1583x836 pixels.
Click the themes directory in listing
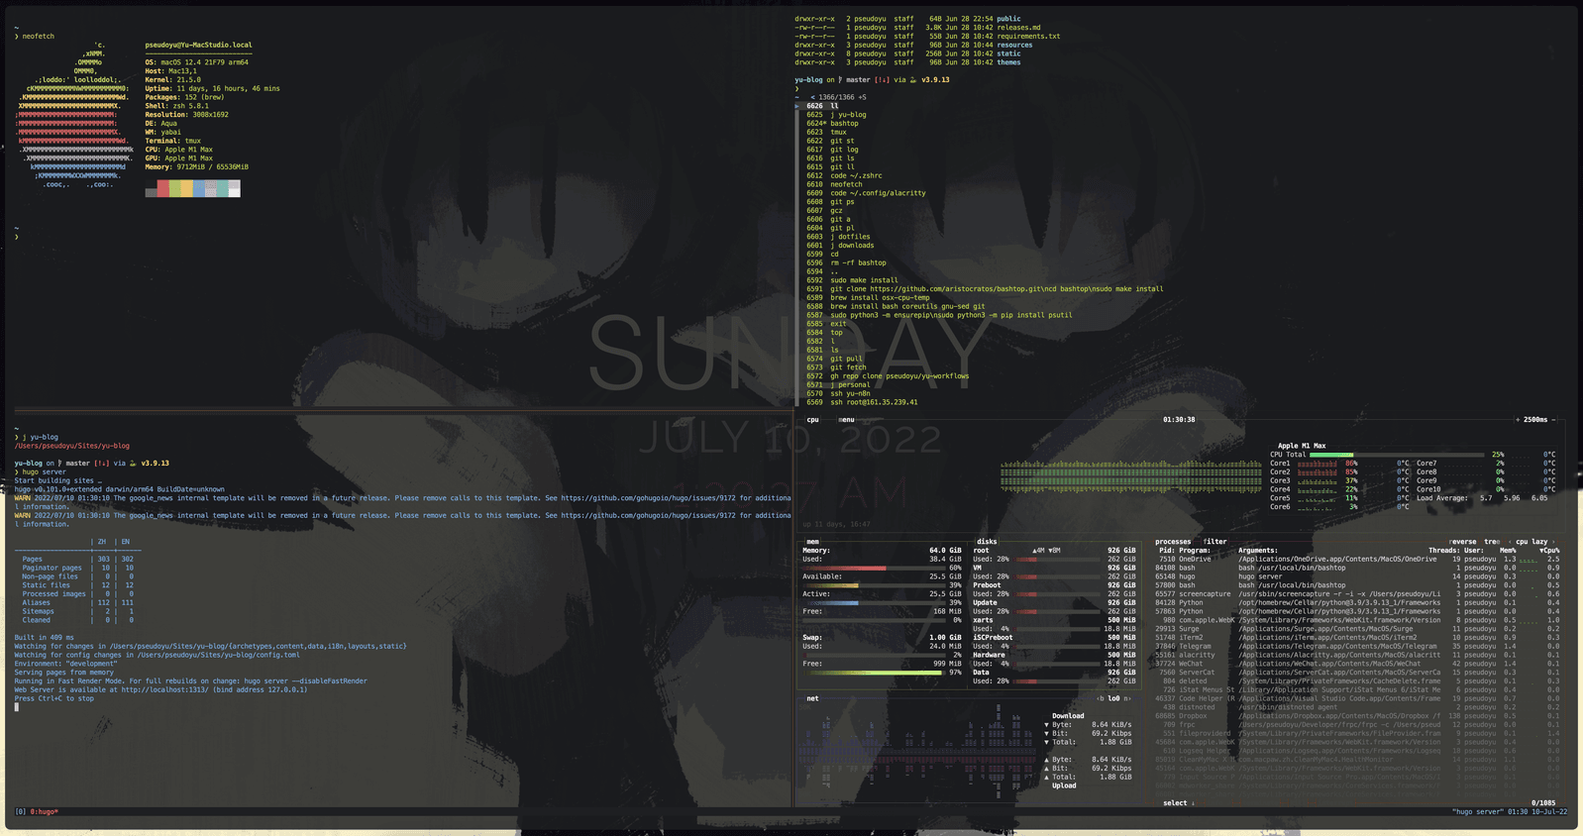[1008, 62]
